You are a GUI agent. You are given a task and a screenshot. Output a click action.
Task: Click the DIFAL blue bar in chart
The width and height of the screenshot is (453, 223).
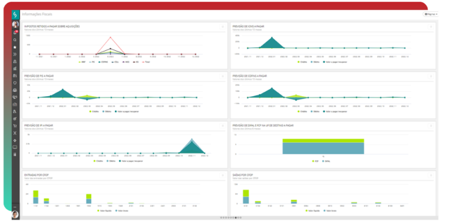pyautogui.click(x=323, y=148)
